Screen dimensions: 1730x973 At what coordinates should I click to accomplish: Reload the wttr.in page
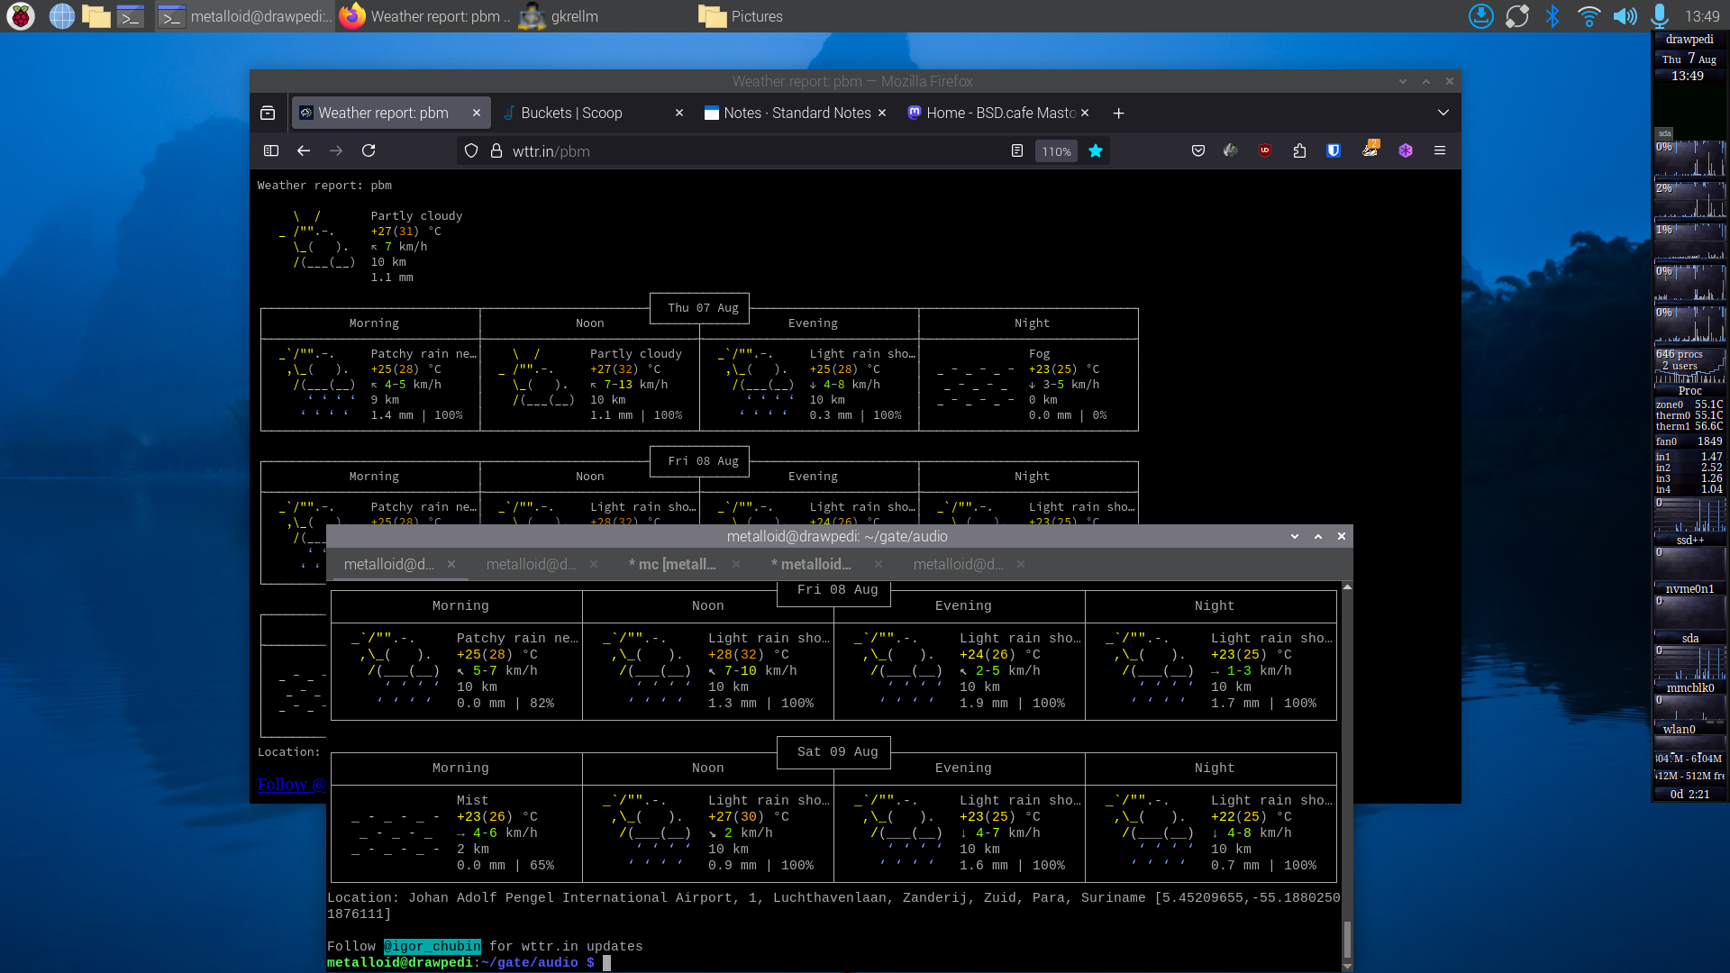click(369, 151)
